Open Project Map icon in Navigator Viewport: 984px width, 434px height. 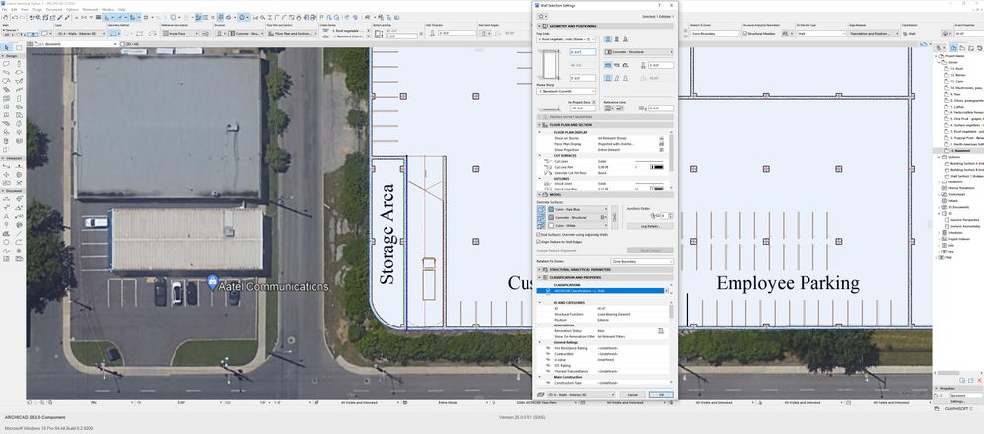[953, 48]
